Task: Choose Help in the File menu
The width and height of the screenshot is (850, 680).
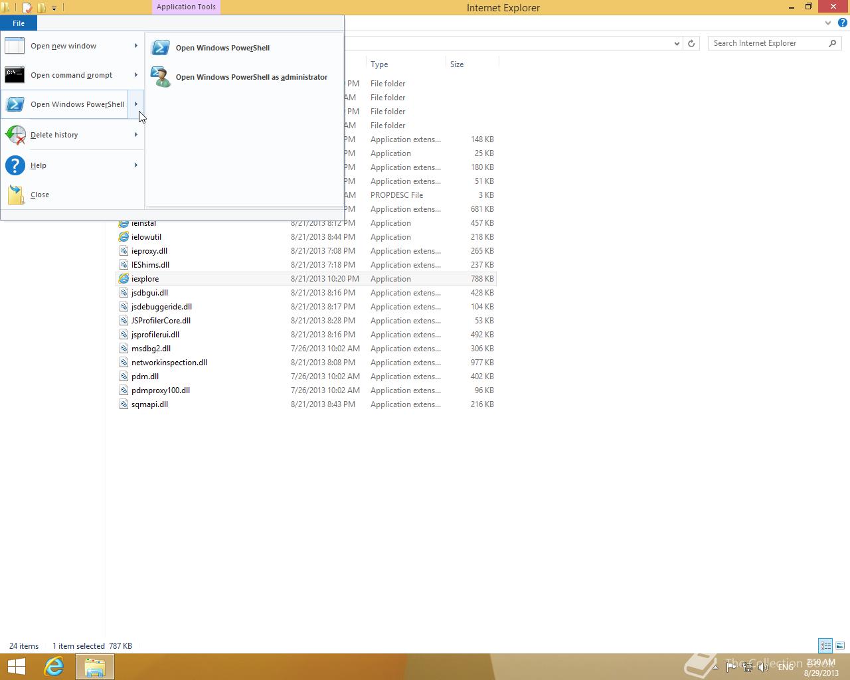Action: click(72, 165)
